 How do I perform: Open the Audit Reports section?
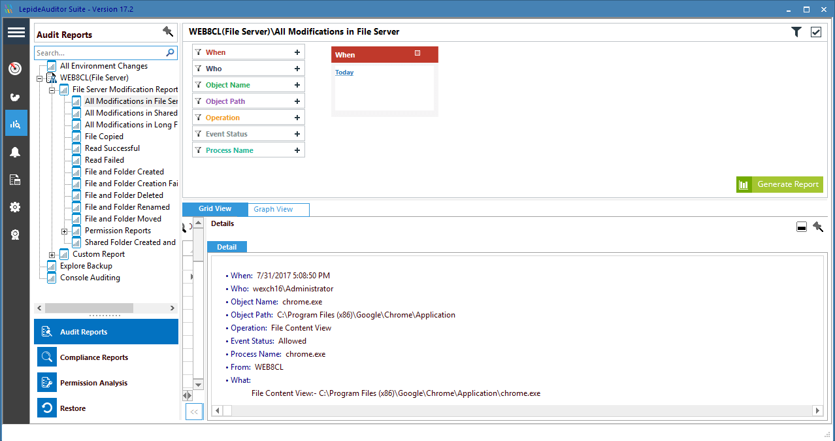(106, 332)
